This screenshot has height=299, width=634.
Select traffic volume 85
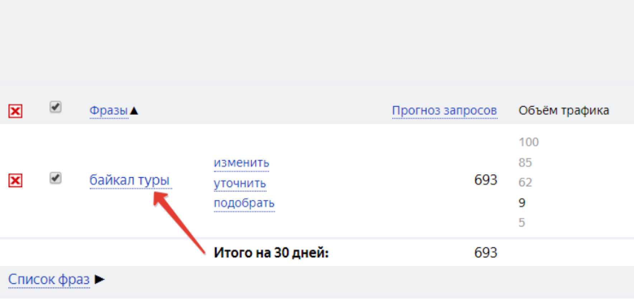point(525,163)
